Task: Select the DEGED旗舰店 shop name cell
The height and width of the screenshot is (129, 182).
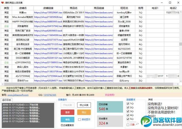Action: tap(23, 58)
